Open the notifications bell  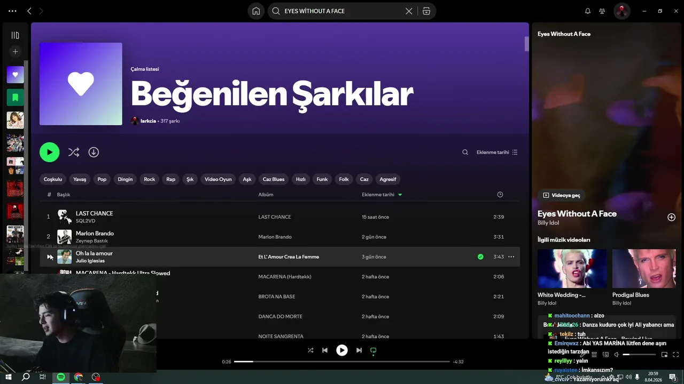pyautogui.click(x=588, y=11)
